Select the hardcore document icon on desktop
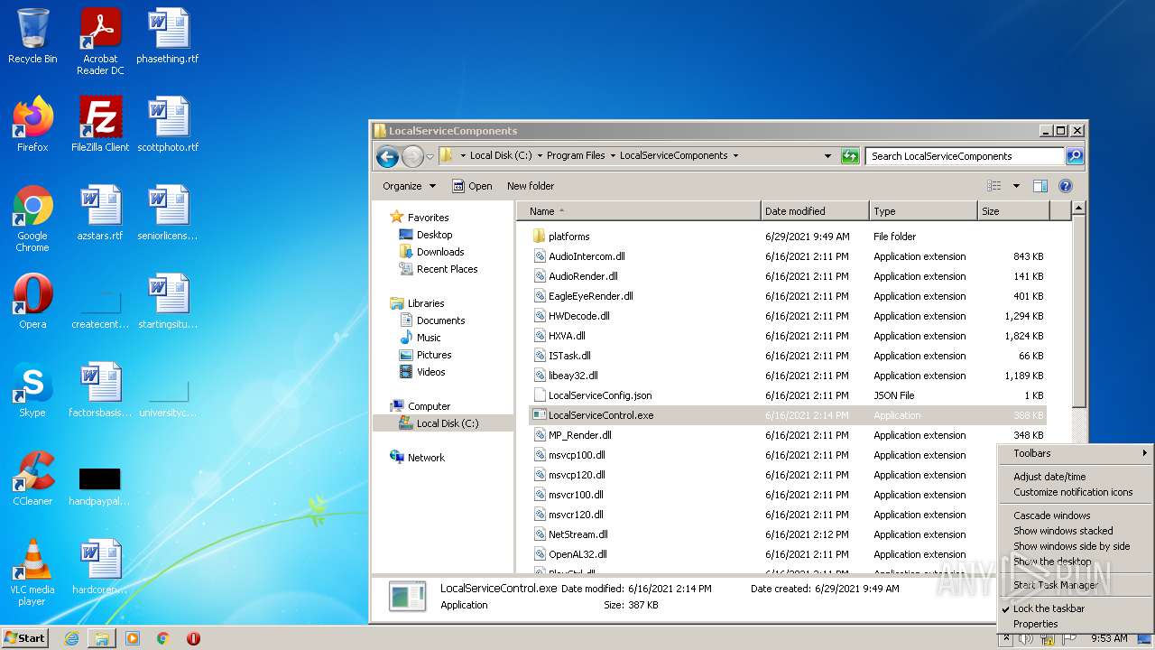The width and height of the screenshot is (1155, 650). pos(100,567)
